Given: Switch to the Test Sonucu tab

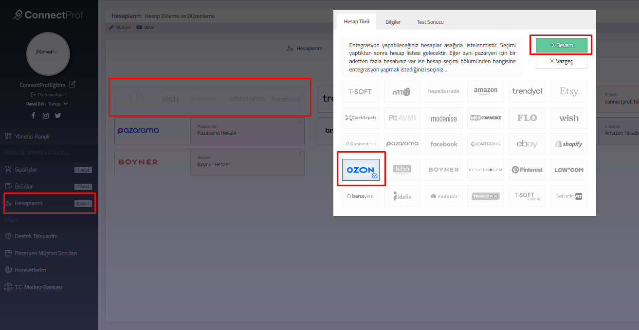Looking at the screenshot, I should 430,22.
